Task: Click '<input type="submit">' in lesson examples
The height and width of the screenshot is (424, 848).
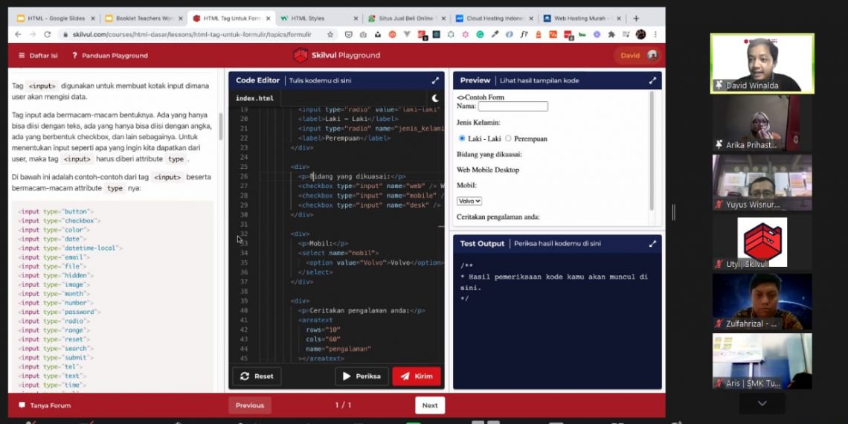Action: [56, 358]
